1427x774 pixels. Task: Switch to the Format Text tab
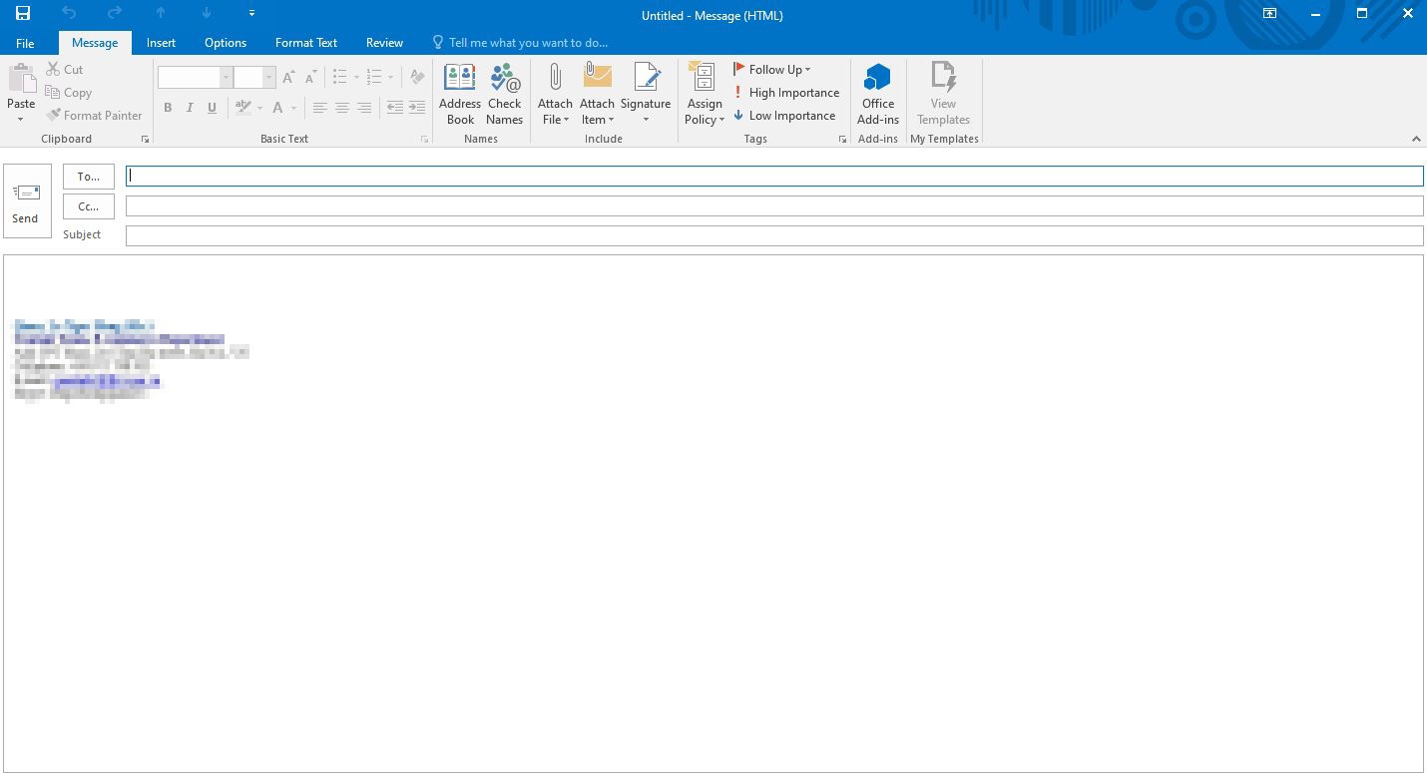306,43
